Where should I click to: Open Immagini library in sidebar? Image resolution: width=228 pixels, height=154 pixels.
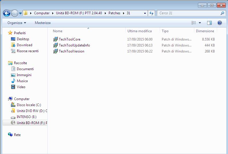(x=24, y=75)
